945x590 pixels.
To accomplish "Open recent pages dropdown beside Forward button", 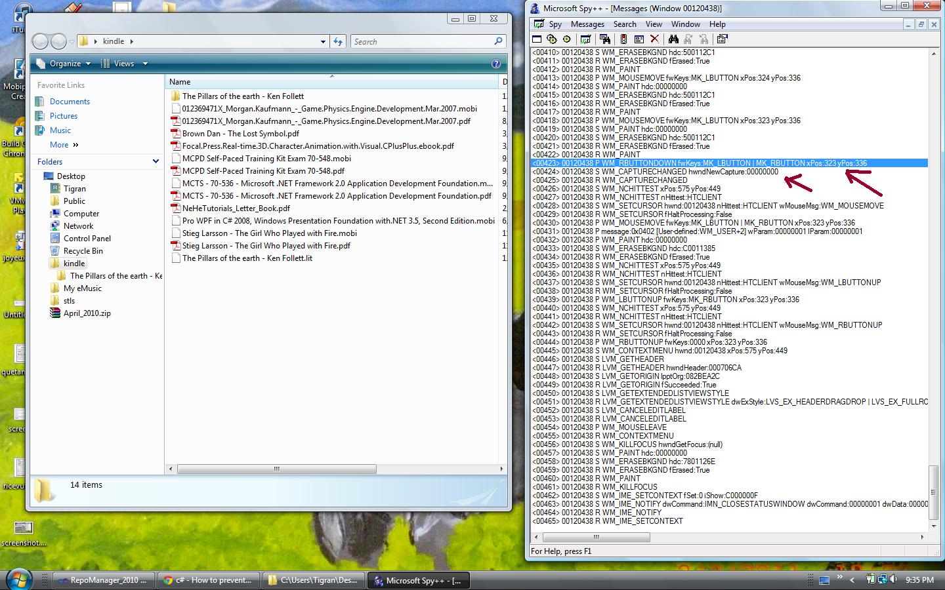I will coord(72,42).
